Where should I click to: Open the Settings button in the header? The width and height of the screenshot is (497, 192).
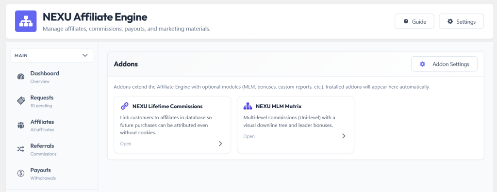point(461,21)
